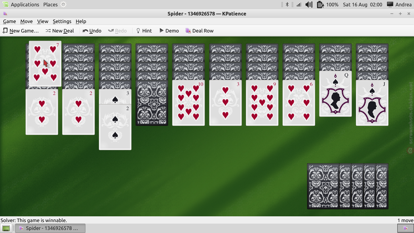Viewport: 414px width, 233px height.
Task: Select the 2 of hearts in second column
Action: point(78,112)
